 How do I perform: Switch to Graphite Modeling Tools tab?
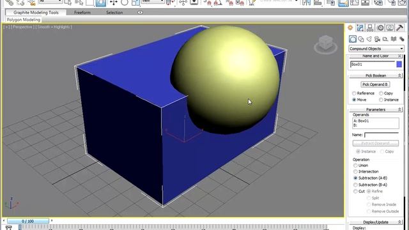36,12
